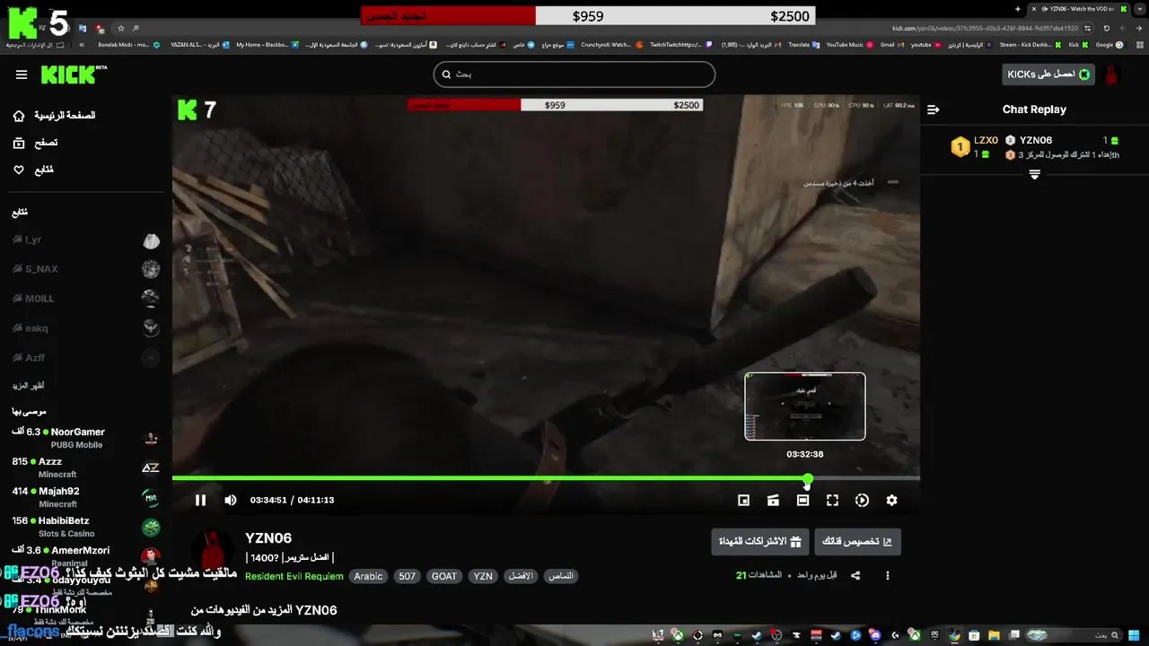This screenshot has height=646, width=1149.
Task: Seek on the green video progress bar
Action: point(546,478)
